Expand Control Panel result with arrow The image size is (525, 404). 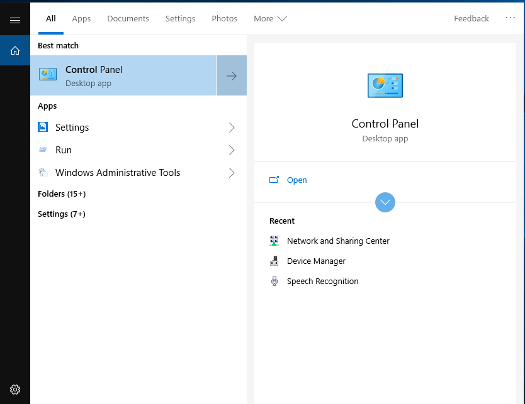232,75
